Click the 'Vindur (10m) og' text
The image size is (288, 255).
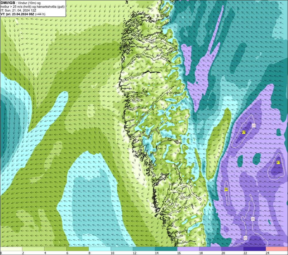[29, 3]
